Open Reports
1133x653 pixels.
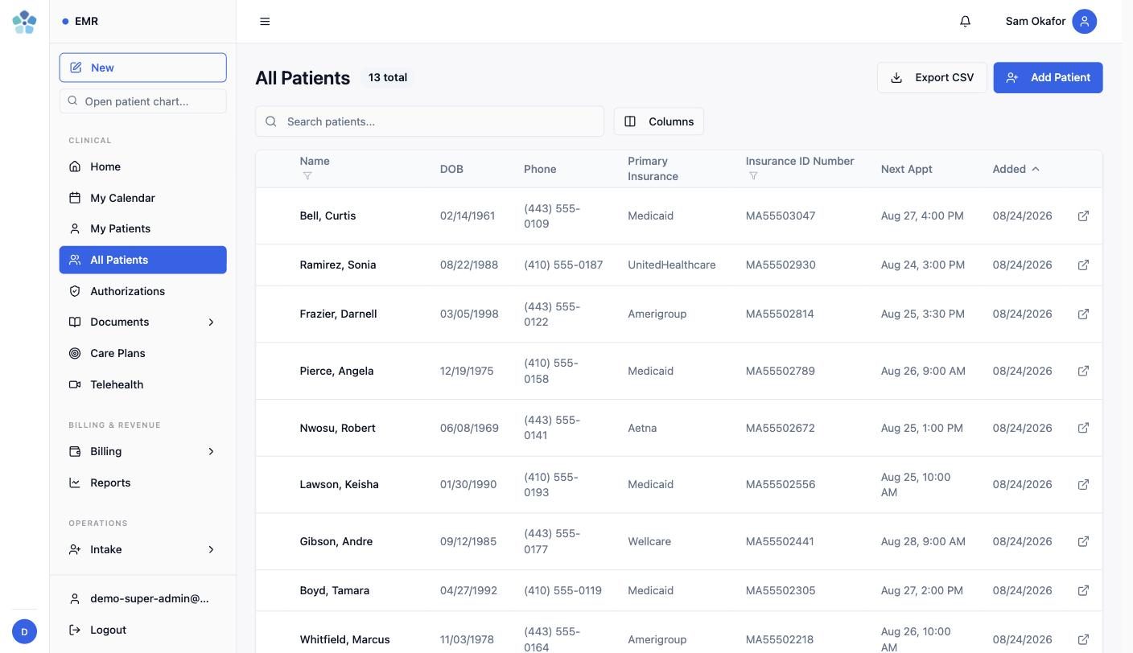(x=142, y=483)
